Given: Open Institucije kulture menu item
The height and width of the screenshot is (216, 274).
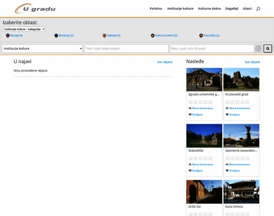Looking at the screenshot, I should (180, 9).
